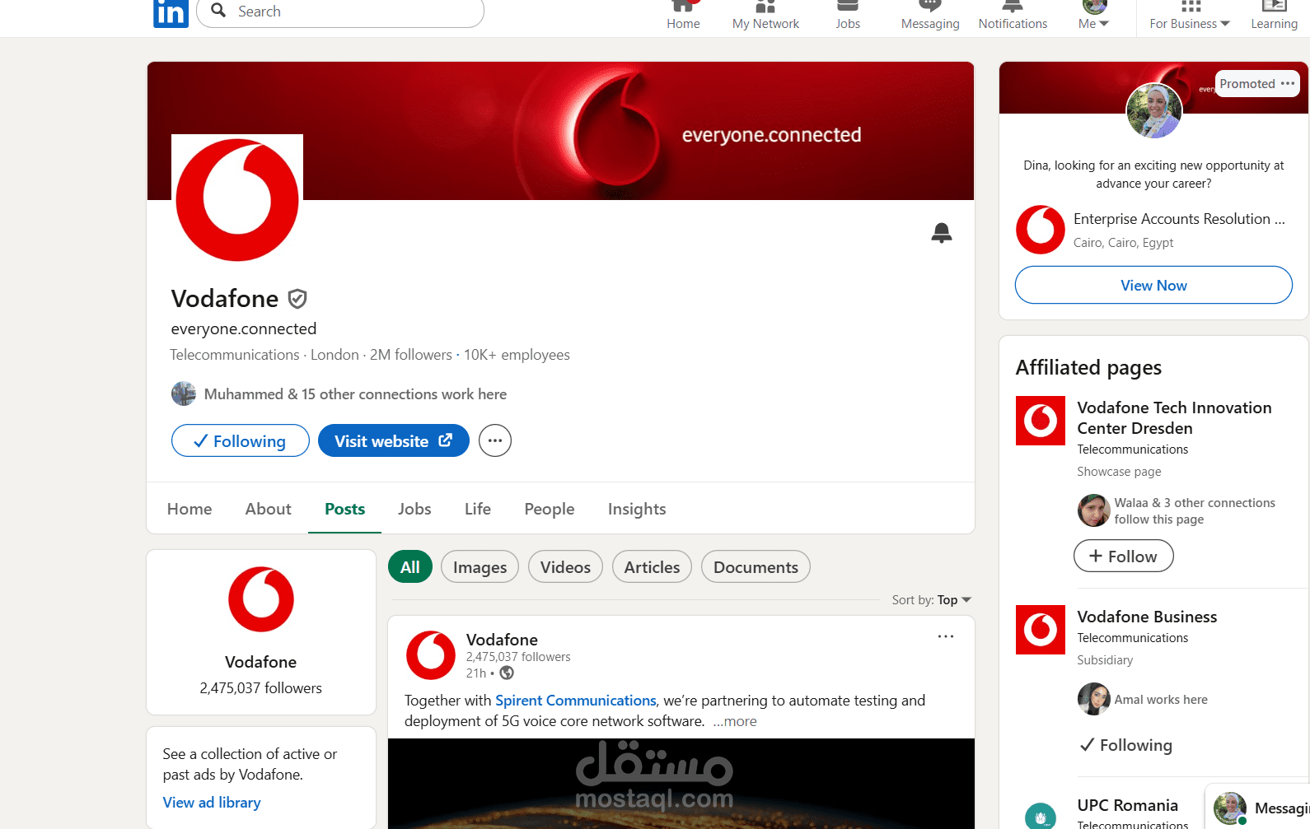This screenshot has width=1310, height=829.
Task: Open Home from the top navigation
Action: pyautogui.click(x=683, y=16)
